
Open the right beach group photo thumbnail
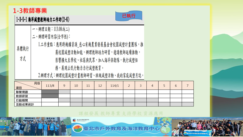(x=207, y=127)
